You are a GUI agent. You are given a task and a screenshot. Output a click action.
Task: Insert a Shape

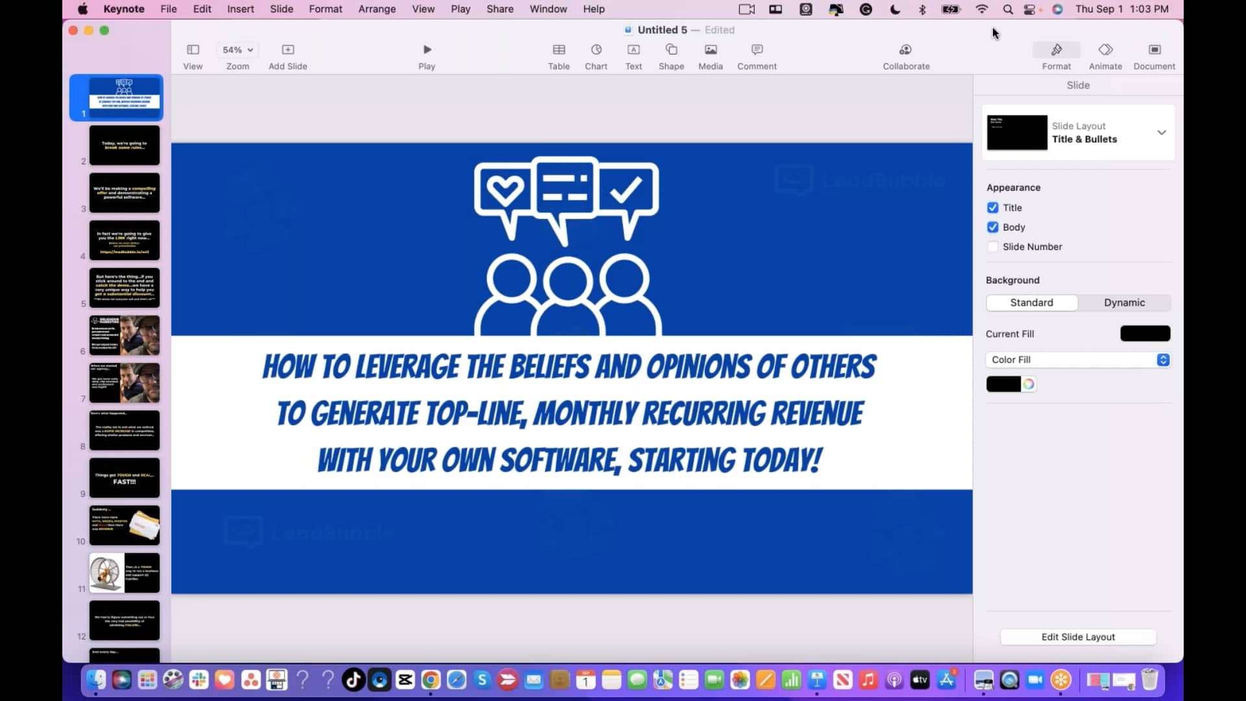[671, 55]
